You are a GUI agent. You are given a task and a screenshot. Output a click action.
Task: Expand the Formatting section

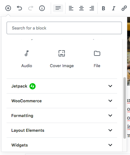pyautogui.click(x=62, y=115)
